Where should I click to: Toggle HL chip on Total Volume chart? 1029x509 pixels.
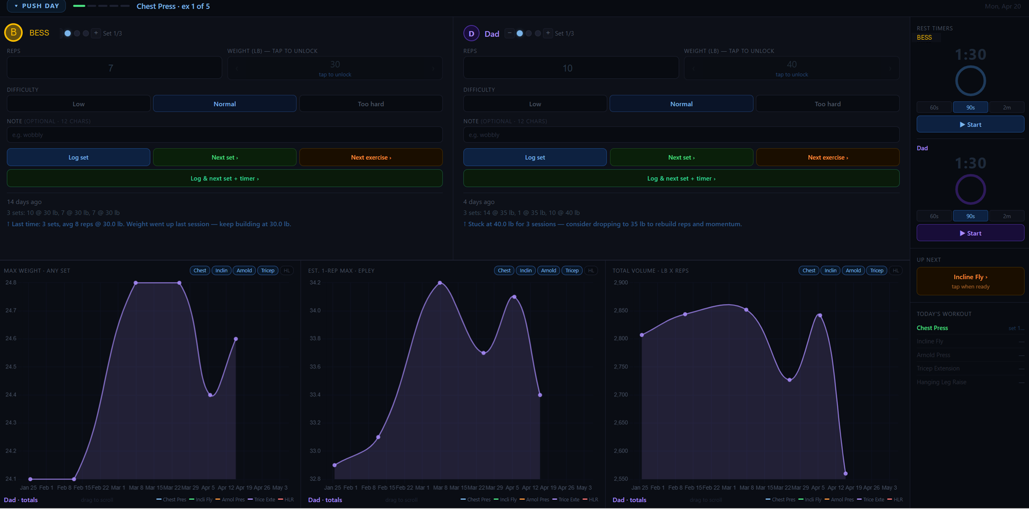896,271
